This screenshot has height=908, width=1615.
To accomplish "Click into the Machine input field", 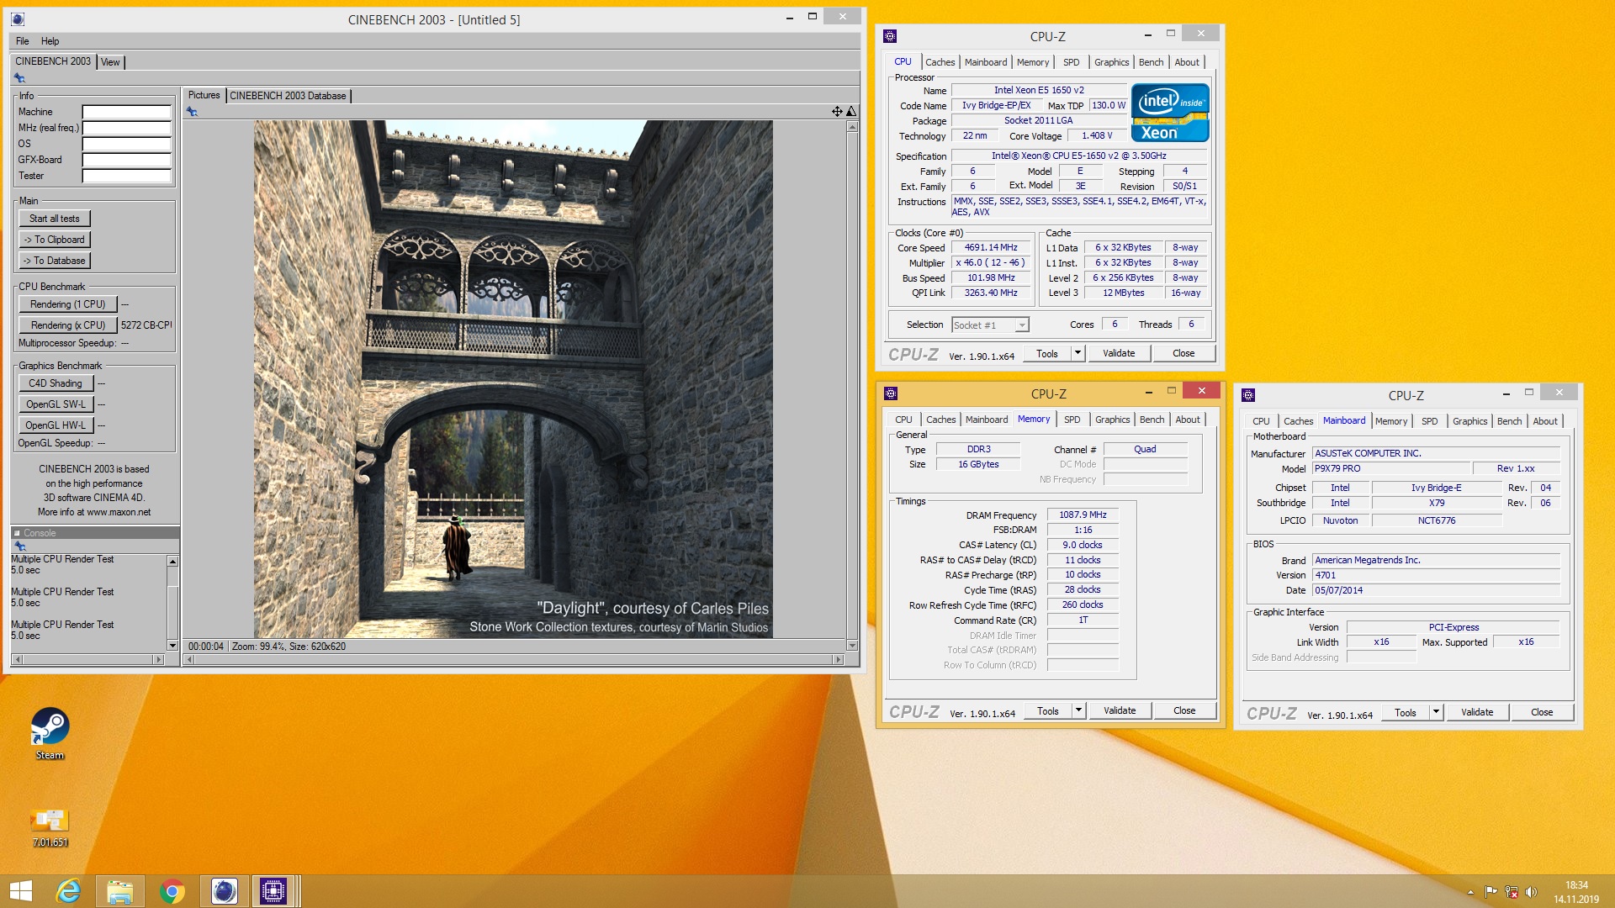I will click(126, 112).
